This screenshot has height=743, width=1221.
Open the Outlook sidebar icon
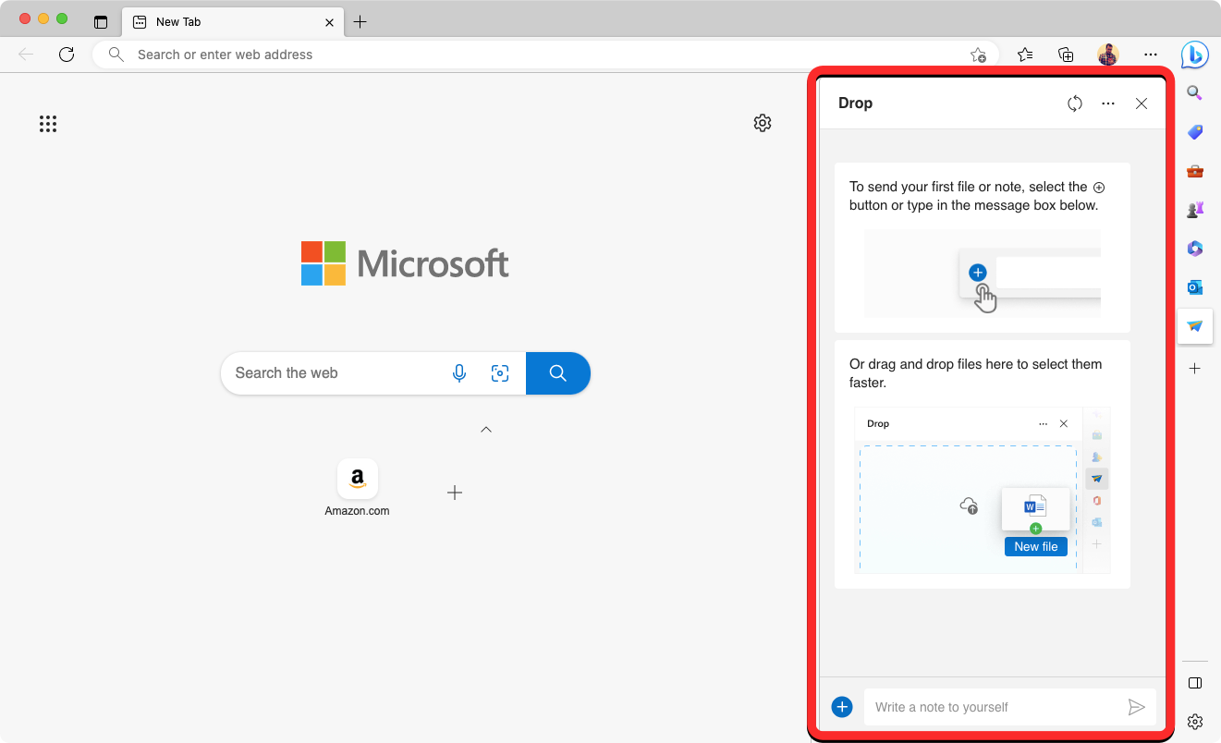pyautogui.click(x=1195, y=287)
